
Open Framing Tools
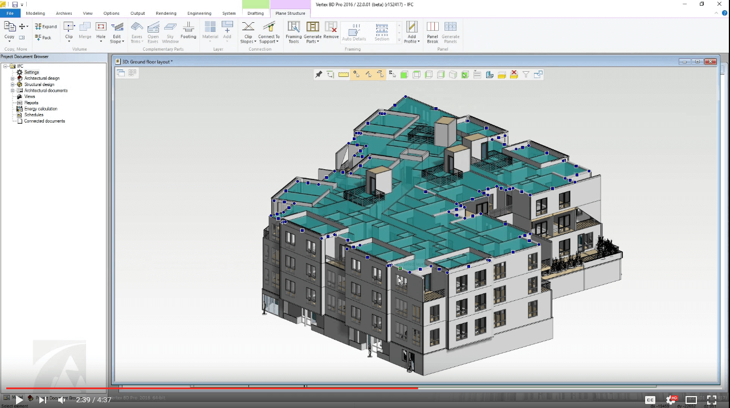[293, 32]
